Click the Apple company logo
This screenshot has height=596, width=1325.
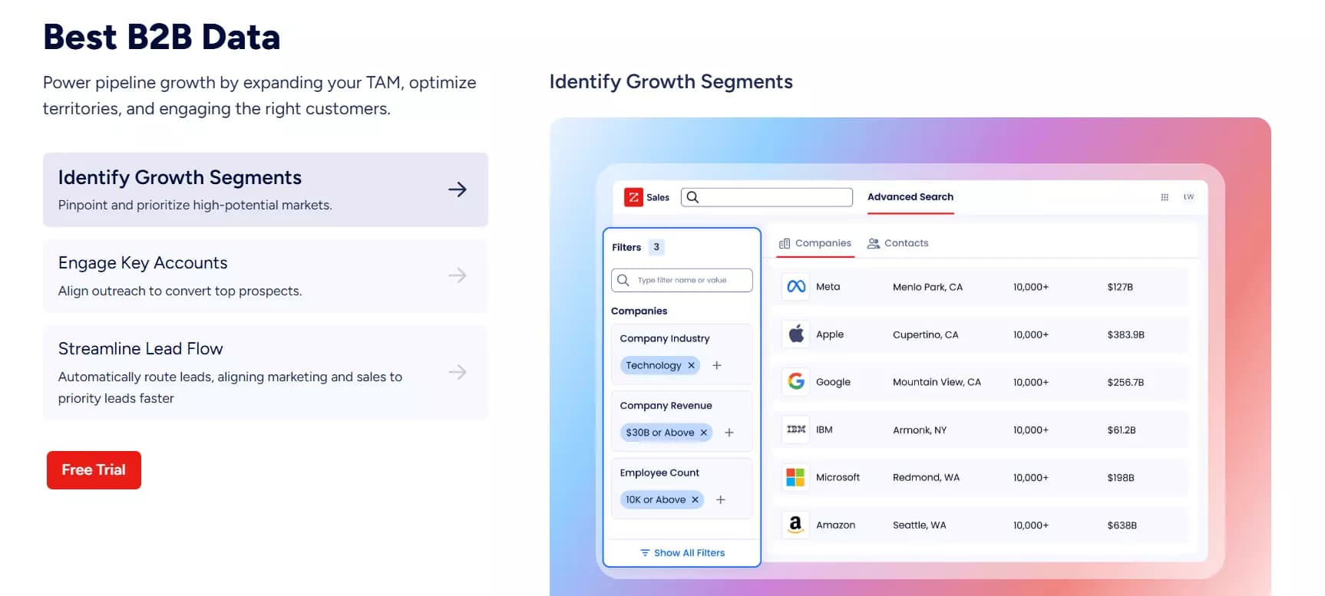[x=796, y=334]
